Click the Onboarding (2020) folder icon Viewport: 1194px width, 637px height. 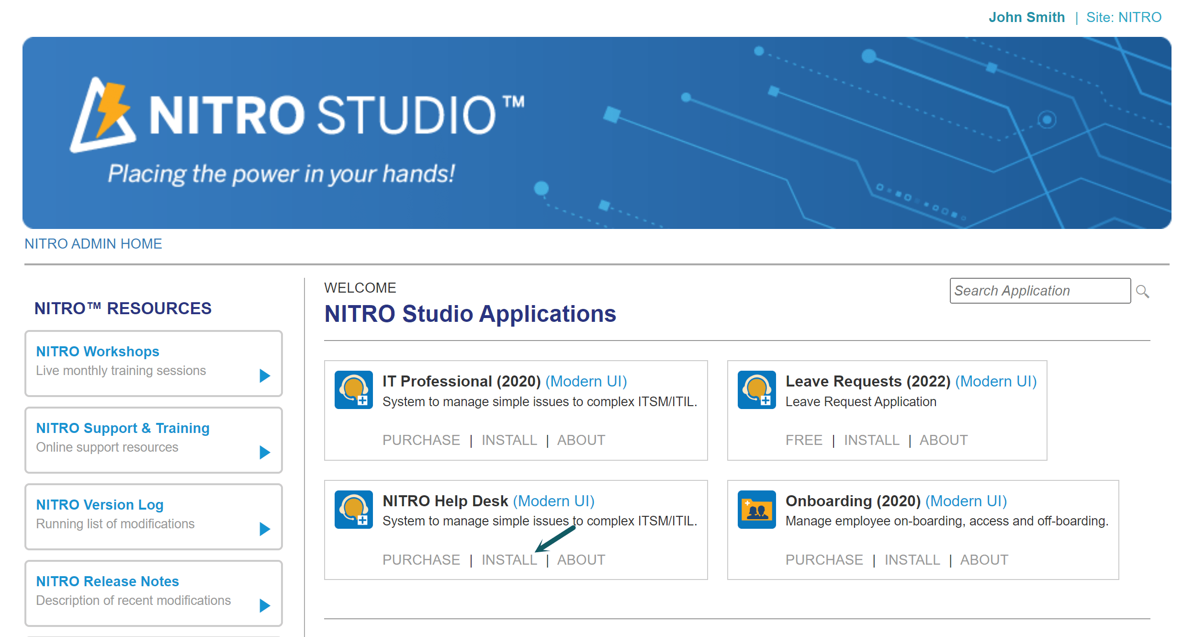[756, 509]
